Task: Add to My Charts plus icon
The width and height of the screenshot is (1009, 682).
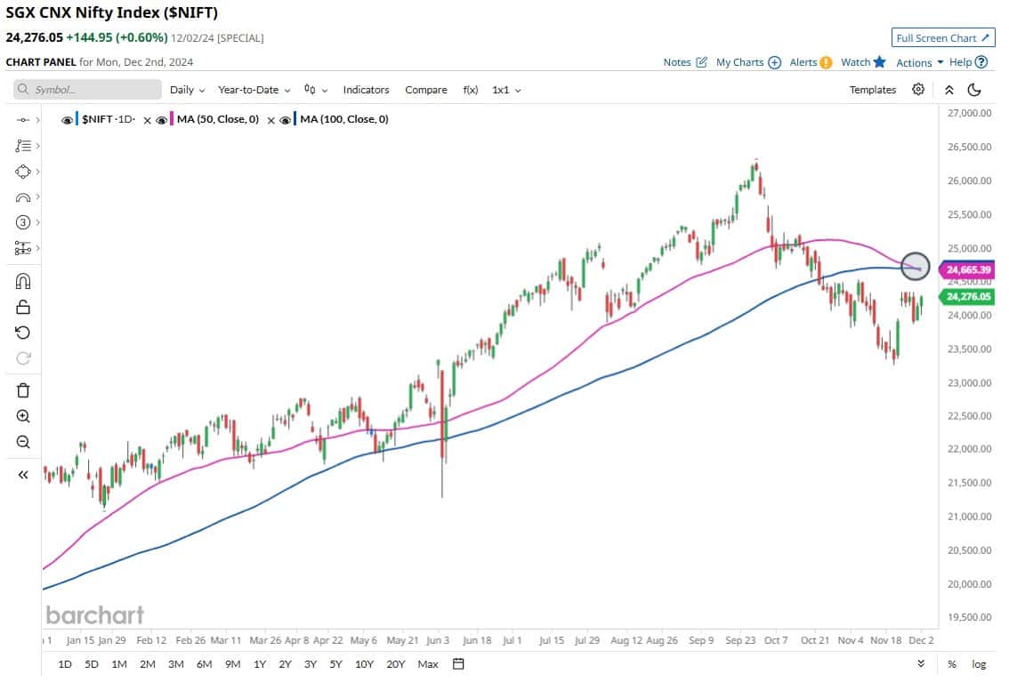Action: (775, 62)
